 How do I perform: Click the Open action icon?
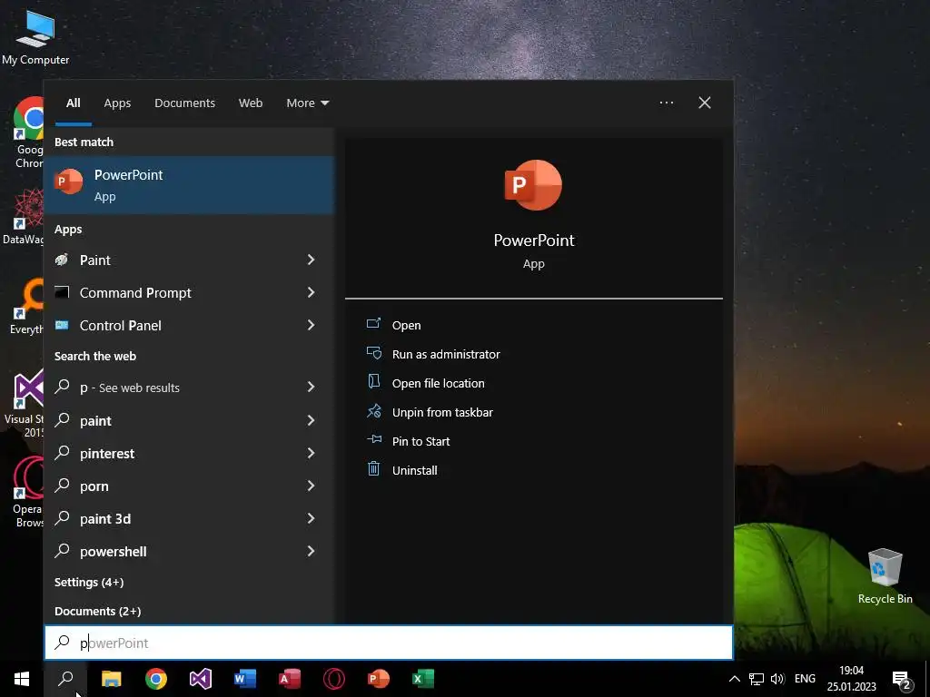pos(373,324)
